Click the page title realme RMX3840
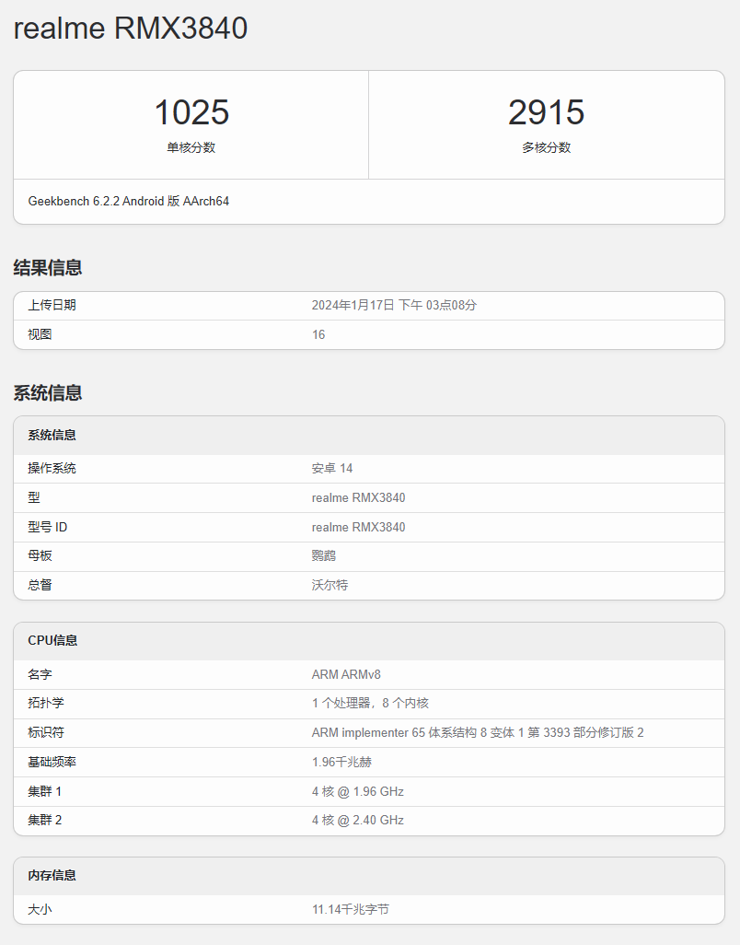This screenshot has width=740, height=945. click(131, 29)
